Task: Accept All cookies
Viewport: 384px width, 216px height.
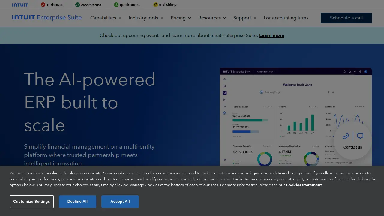Action: pos(120,202)
